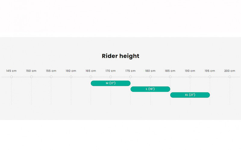This screenshot has height=150, width=241.
Task: Choose the XL (21") size bar
Action: [190, 95]
